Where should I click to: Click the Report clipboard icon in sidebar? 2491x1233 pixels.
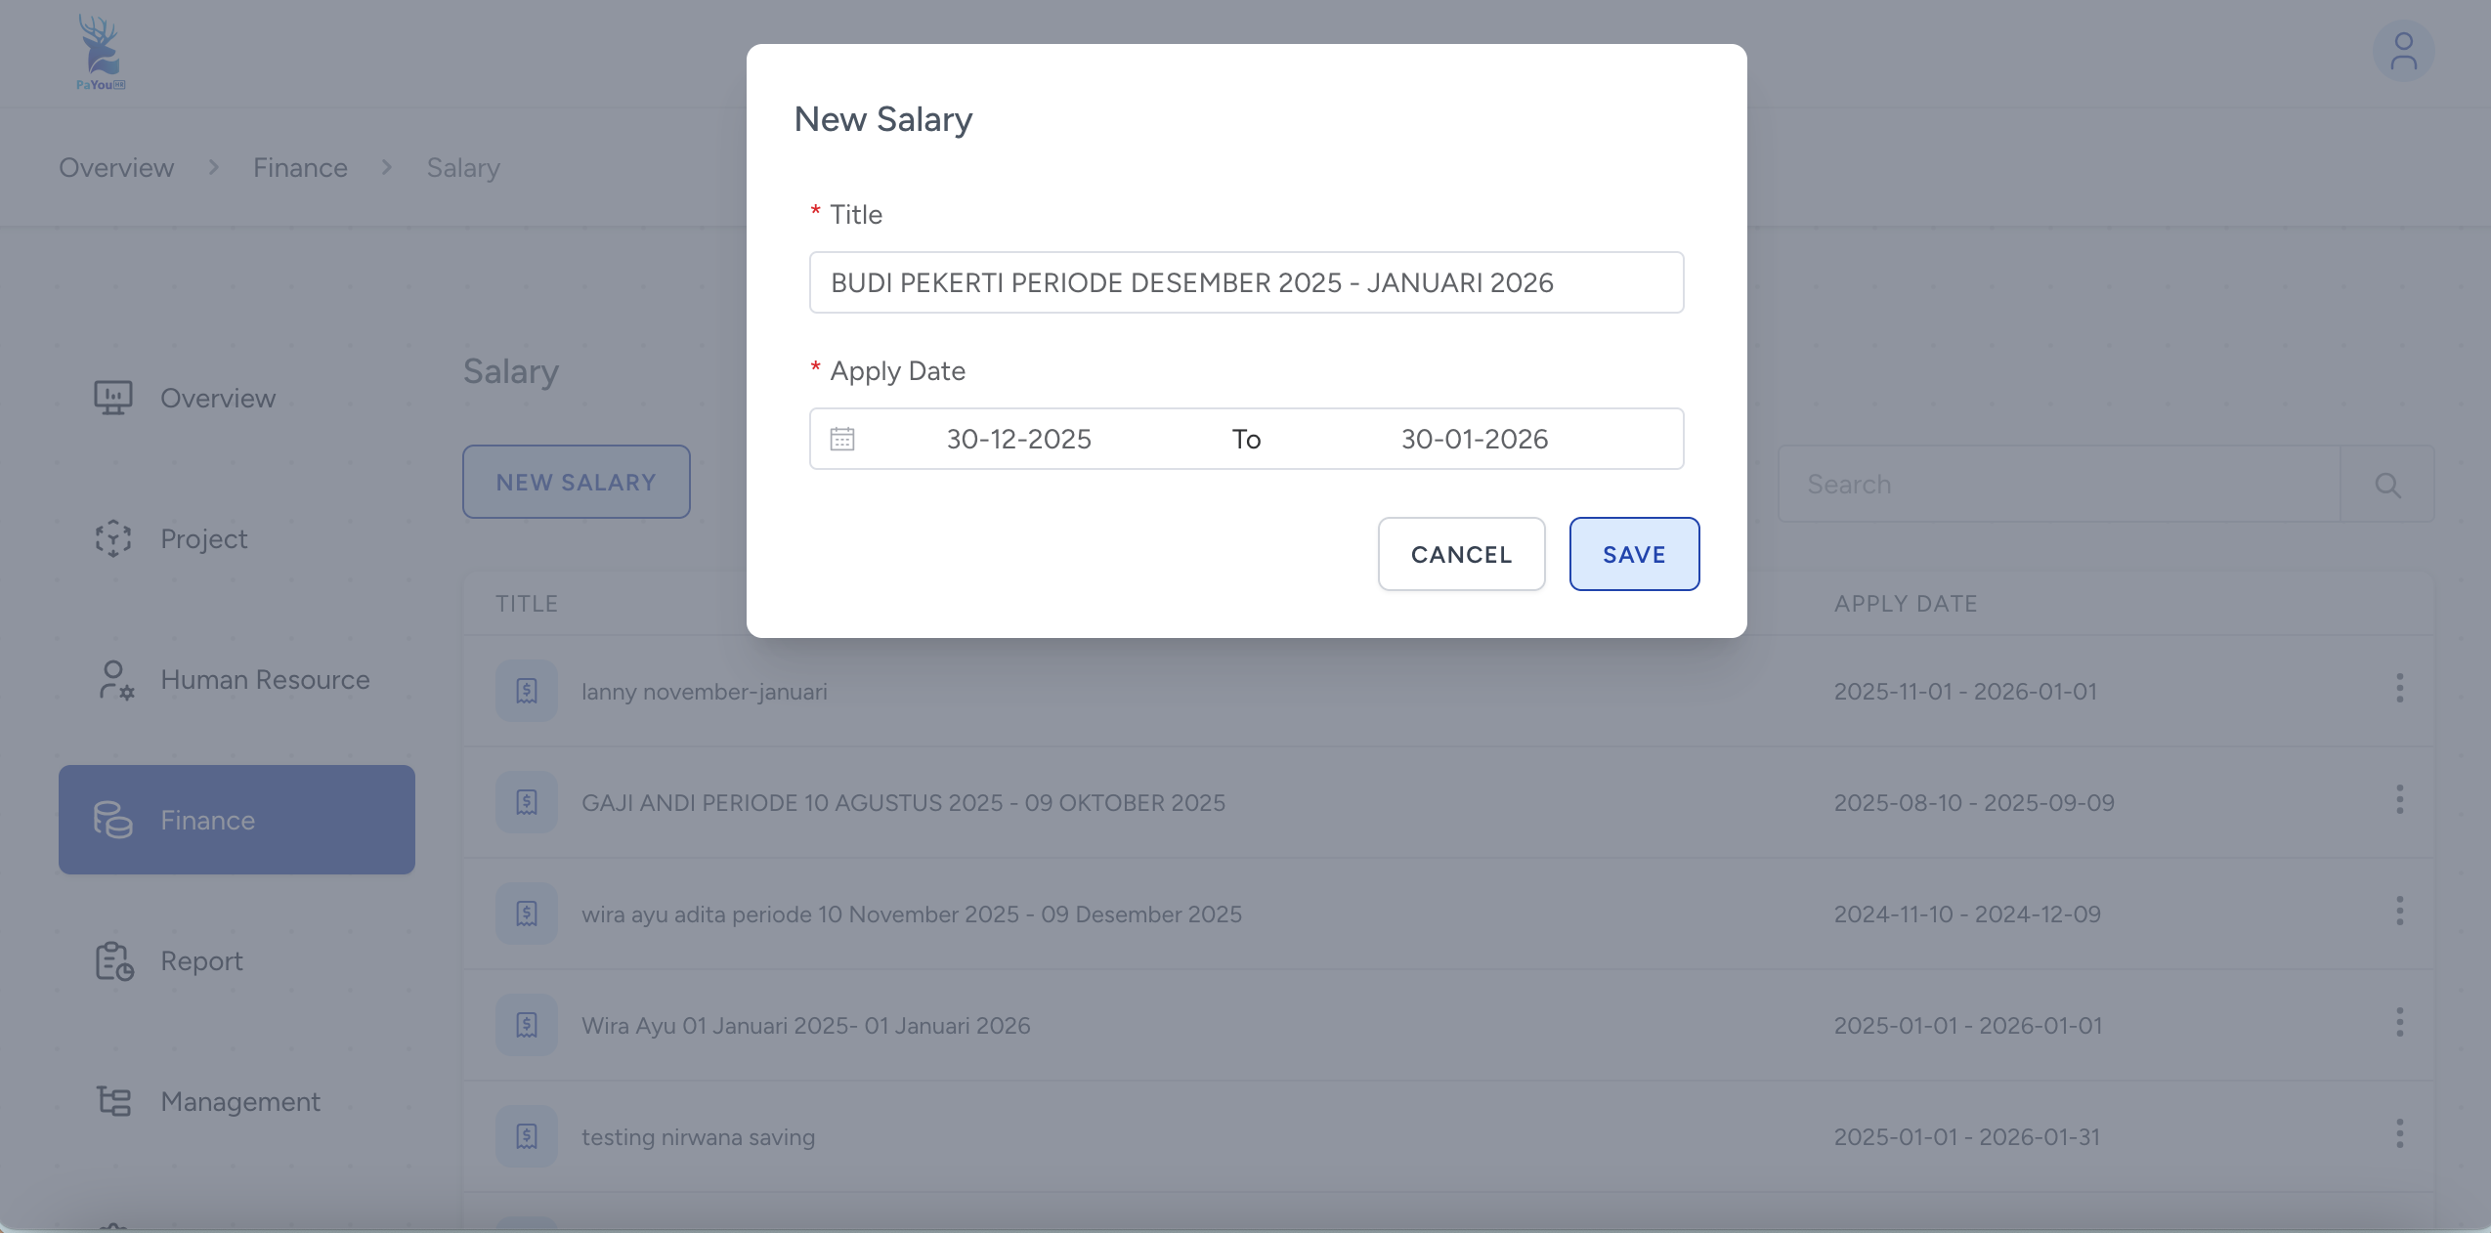tap(114, 961)
